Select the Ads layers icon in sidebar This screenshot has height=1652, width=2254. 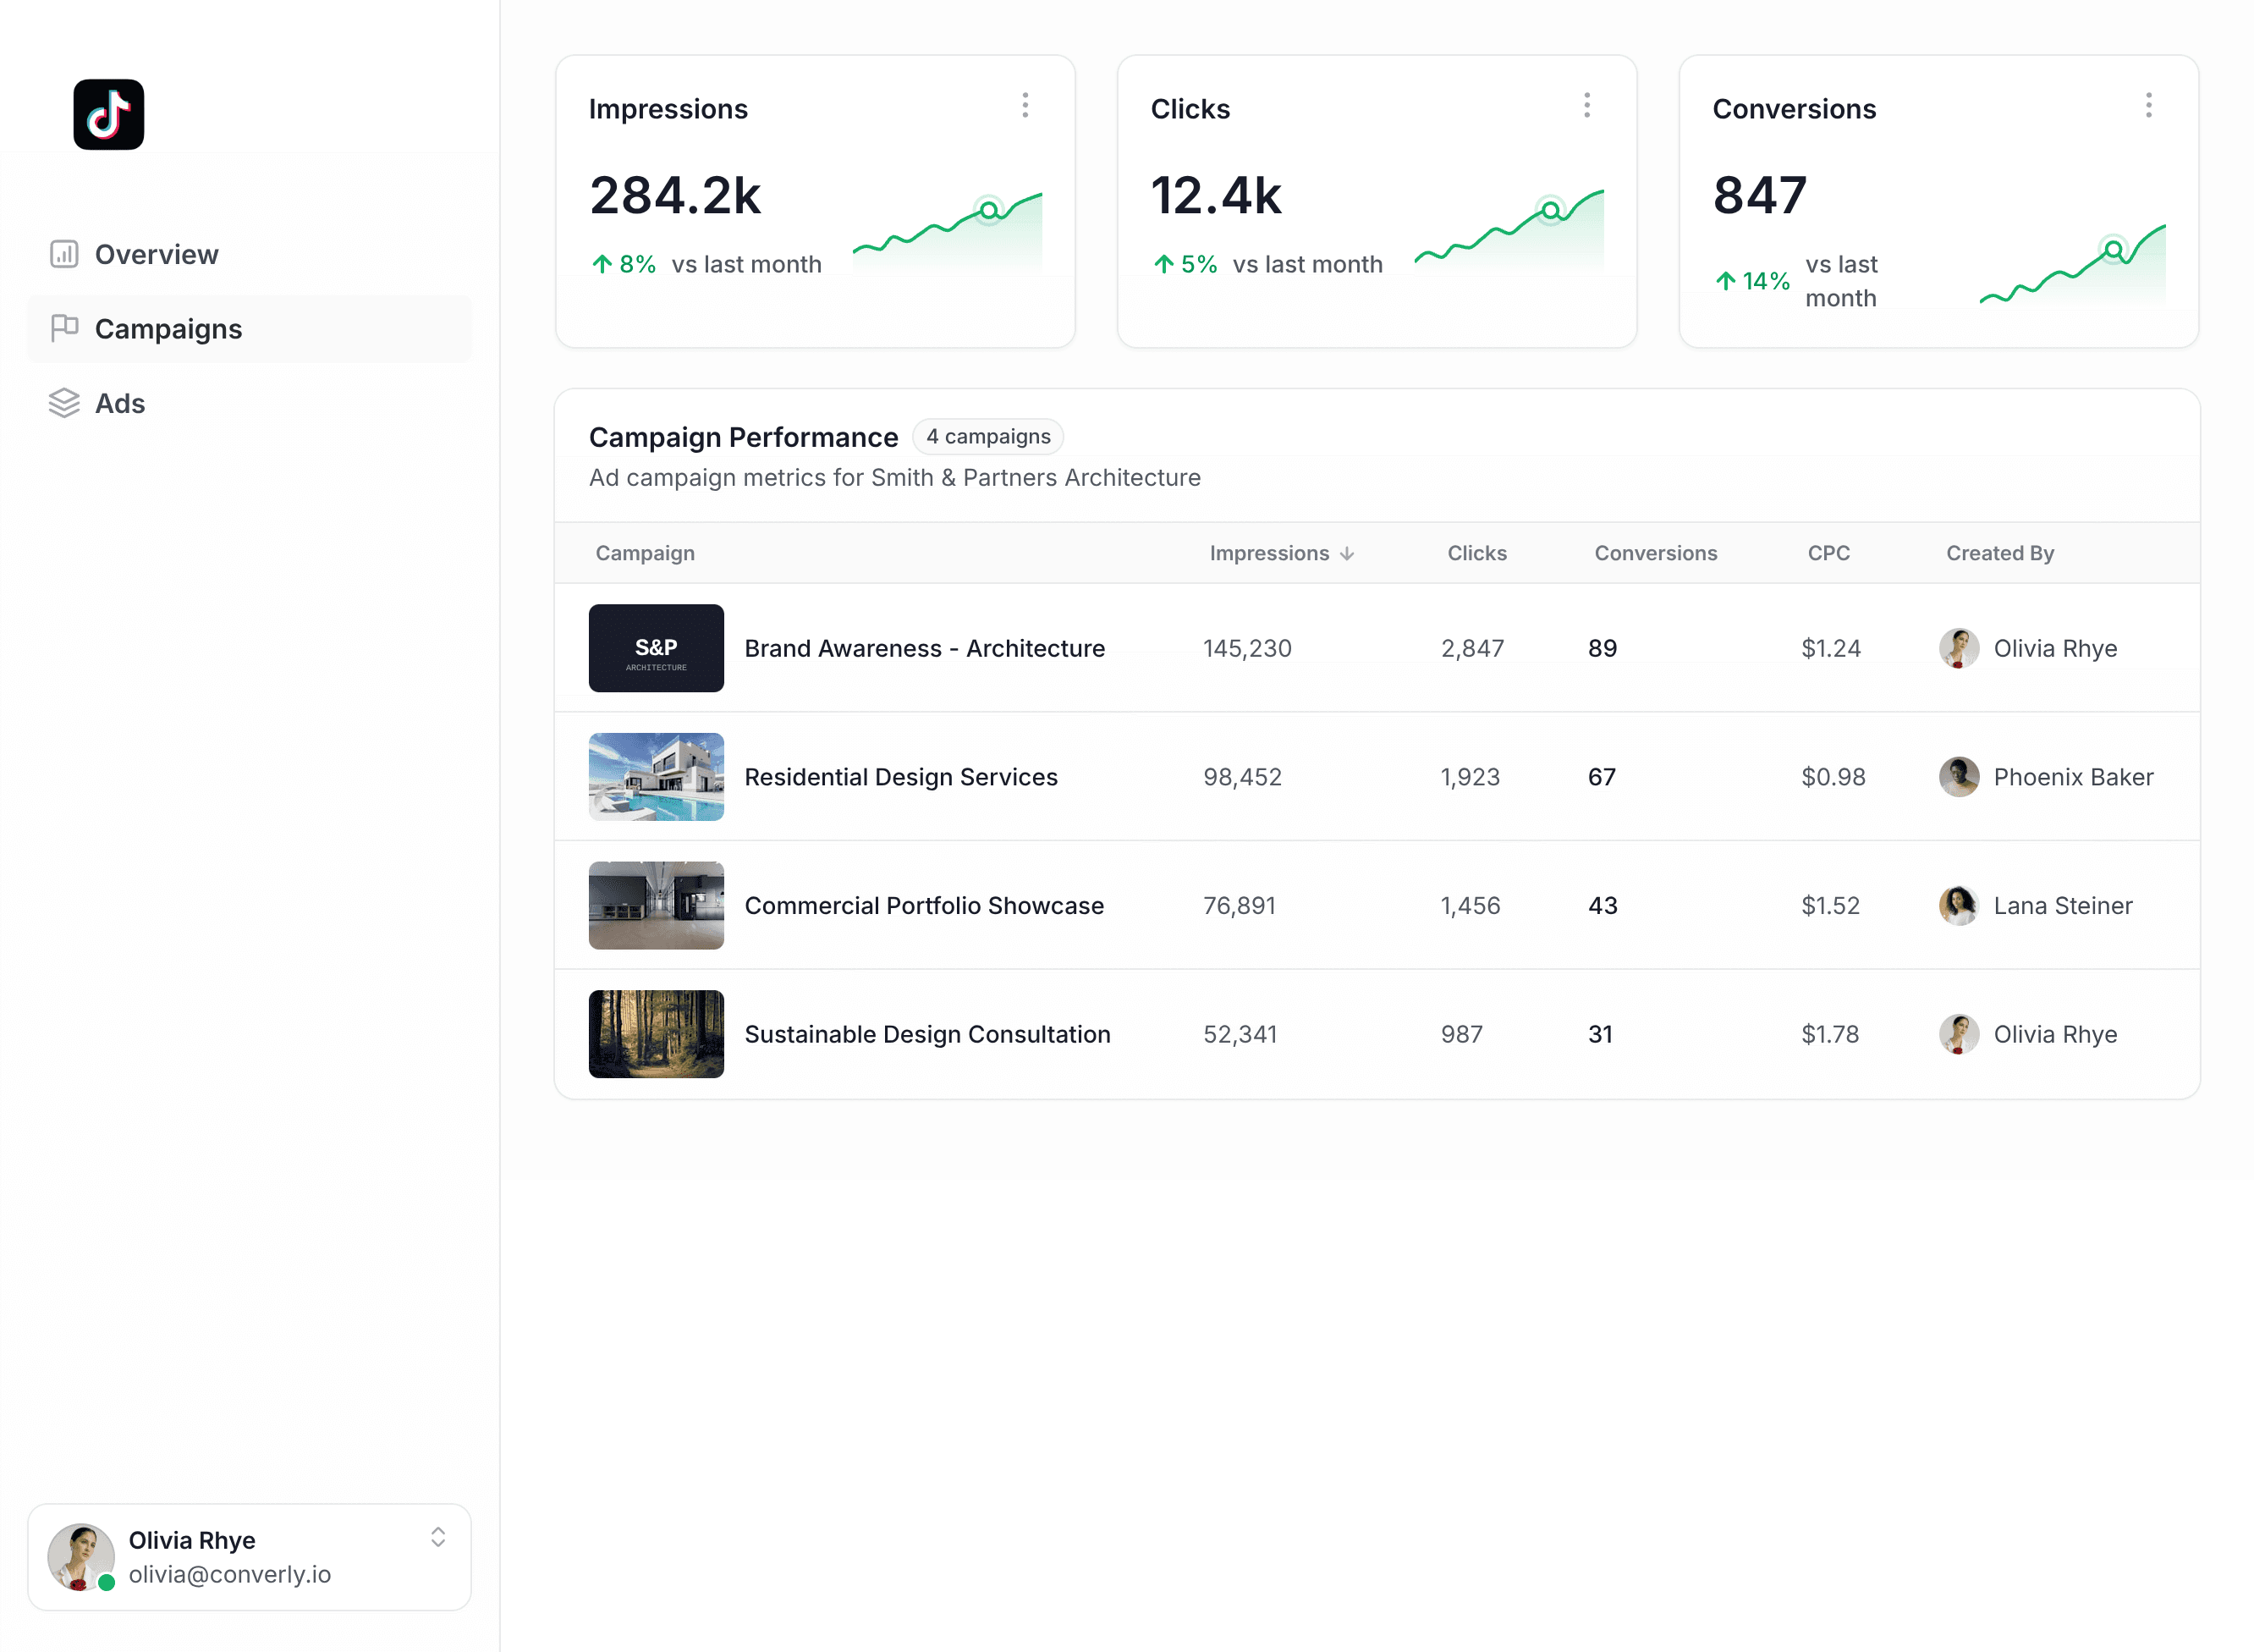(64, 402)
